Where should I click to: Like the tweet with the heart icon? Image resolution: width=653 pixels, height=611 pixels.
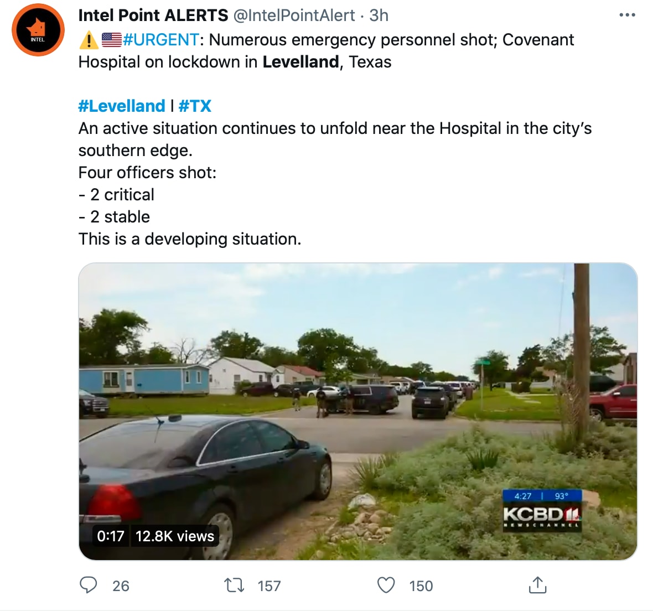coord(386,585)
